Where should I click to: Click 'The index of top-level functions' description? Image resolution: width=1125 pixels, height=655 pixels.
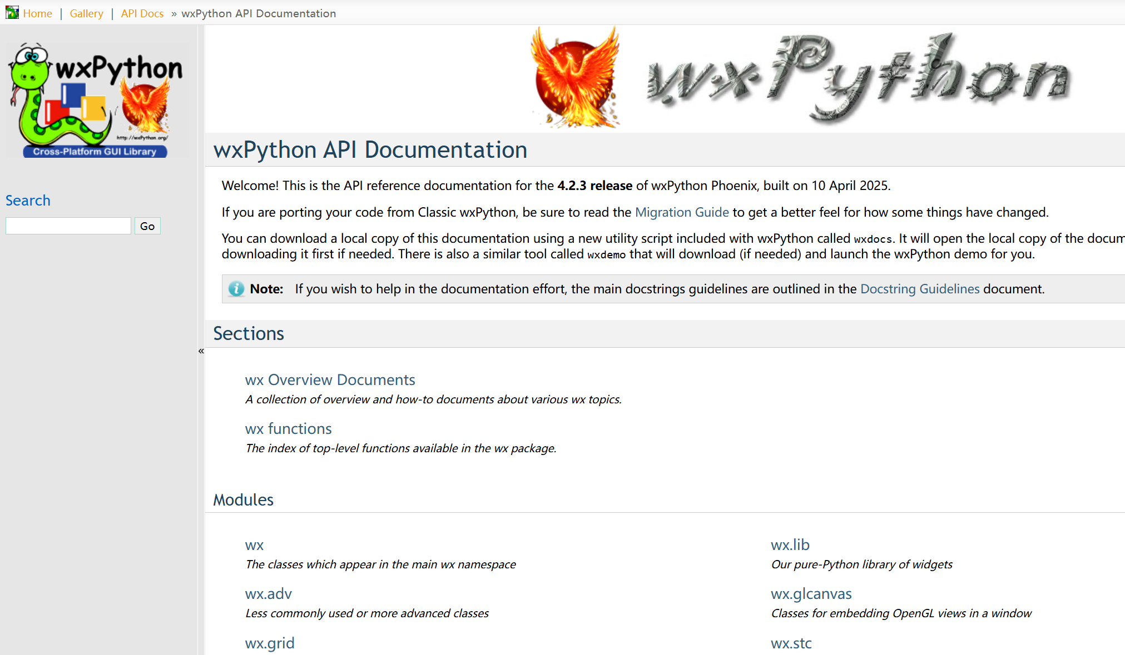click(x=400, y=448)
